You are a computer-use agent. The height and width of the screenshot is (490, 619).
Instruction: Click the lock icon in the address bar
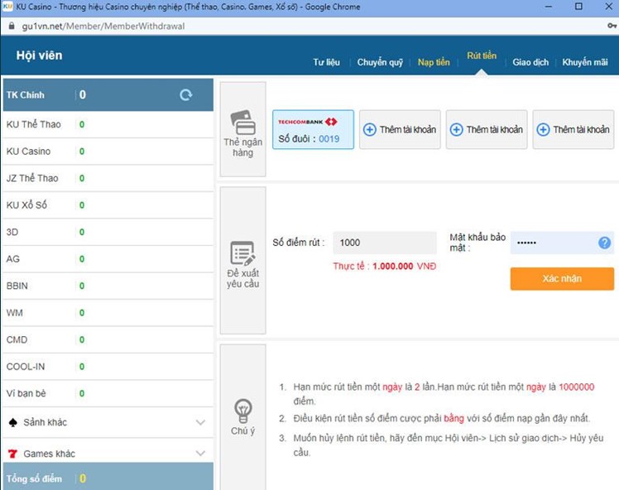pos(12,26)
